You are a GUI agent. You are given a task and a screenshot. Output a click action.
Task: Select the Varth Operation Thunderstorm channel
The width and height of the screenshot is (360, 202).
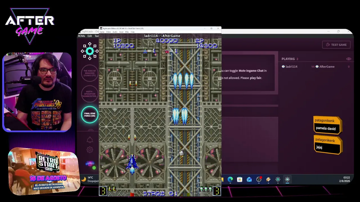(x=89, y=94)
